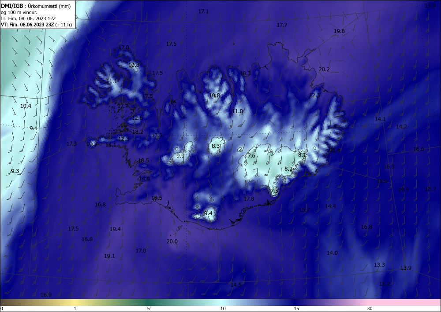Click the map value 10.4
This screenshot has width=441, height=312.
tap(26, 106)
